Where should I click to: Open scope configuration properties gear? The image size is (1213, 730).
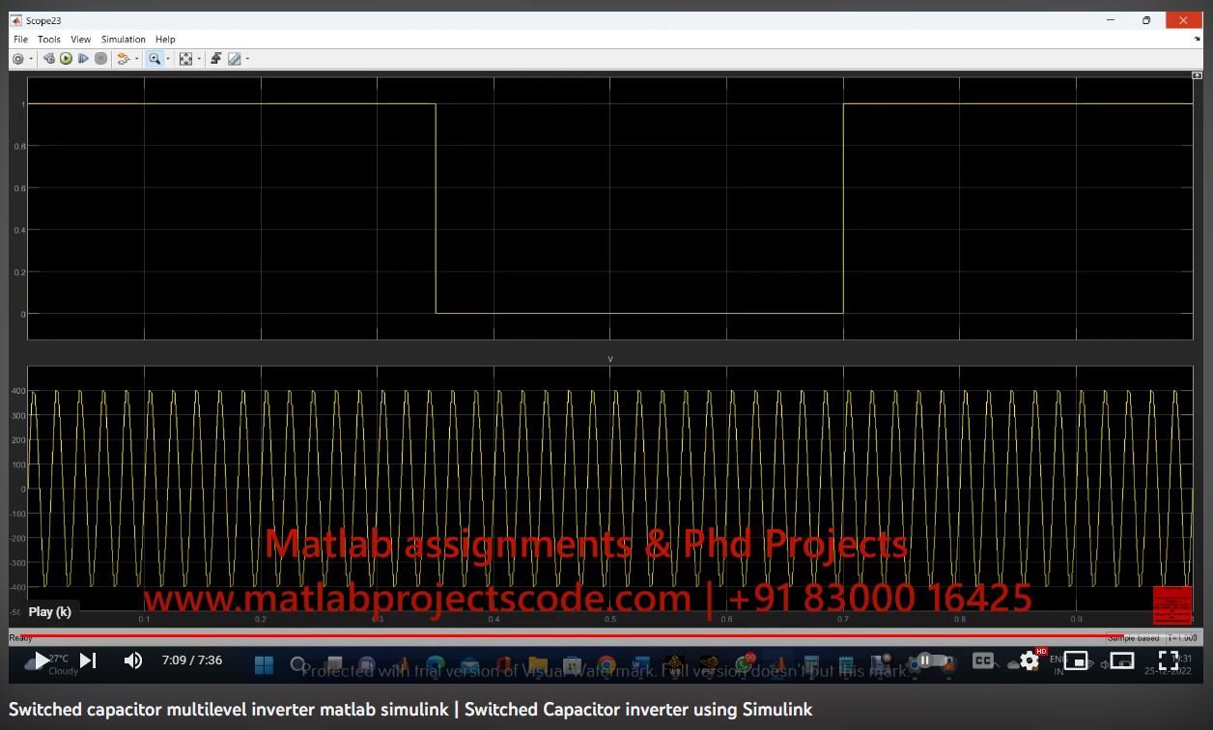click(x=17, y=59)
